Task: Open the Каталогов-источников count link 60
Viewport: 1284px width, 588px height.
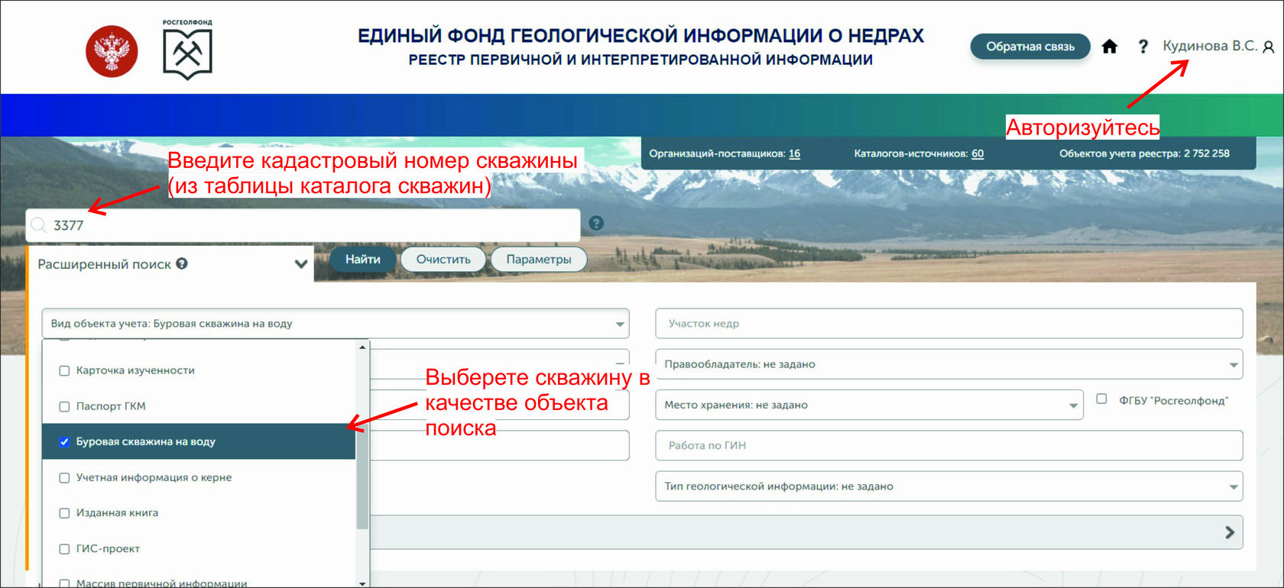Action: 978,153
